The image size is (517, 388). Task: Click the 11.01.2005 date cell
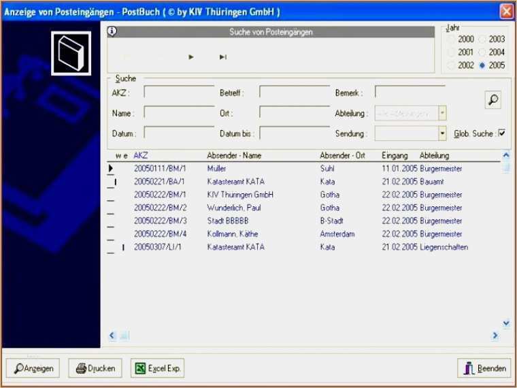pyautogui.click(x=399, y=169)
